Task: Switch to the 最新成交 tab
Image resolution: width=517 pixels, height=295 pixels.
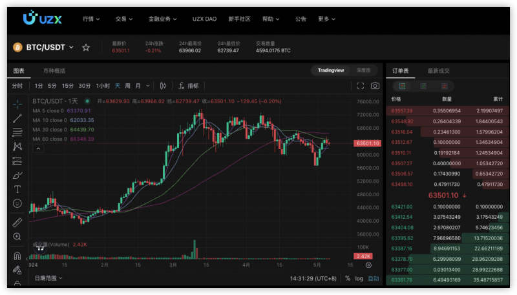Action: pos(439,71)
